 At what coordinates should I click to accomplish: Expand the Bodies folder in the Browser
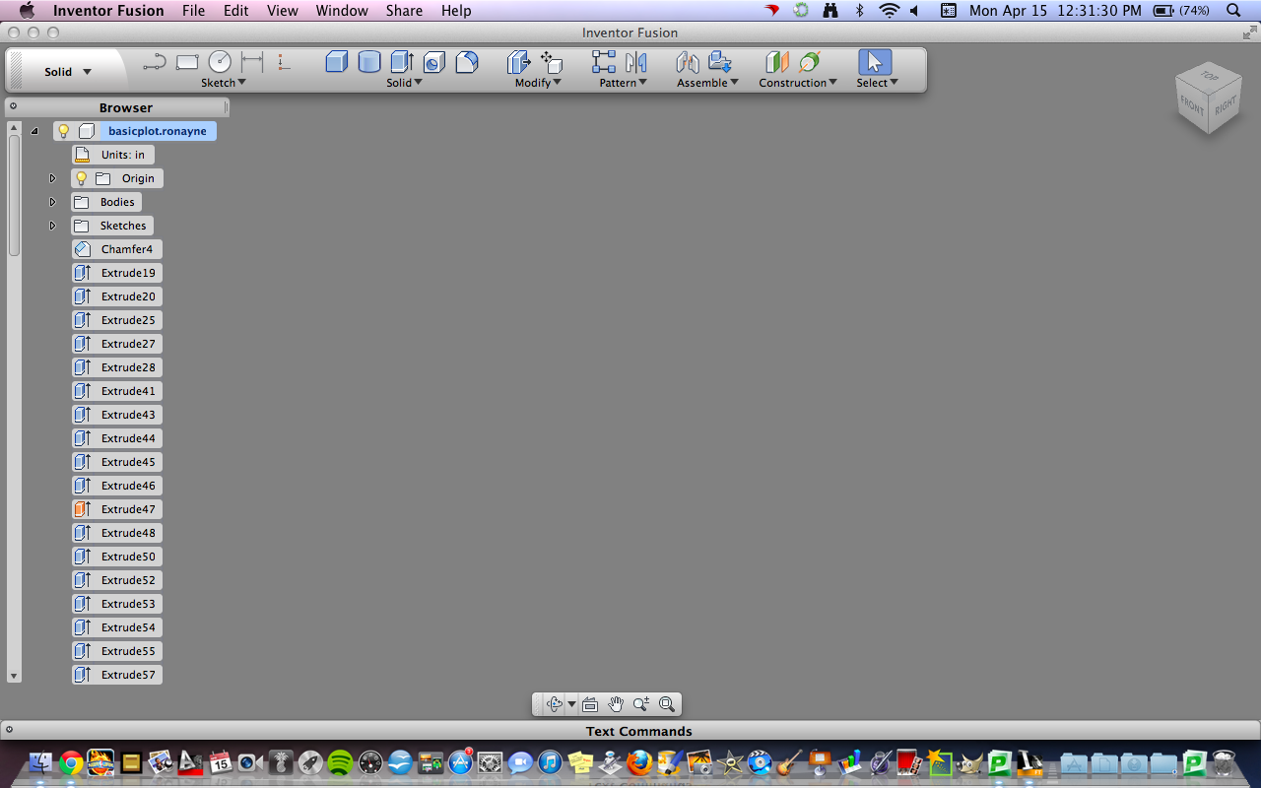(x=52, y=201)
